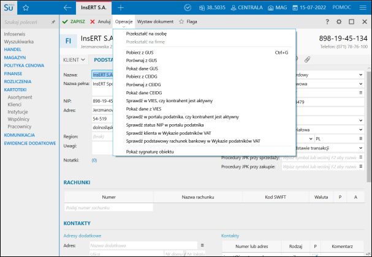
Task: Collapse the Operacje dropdown menu
Action: [124, 22]
